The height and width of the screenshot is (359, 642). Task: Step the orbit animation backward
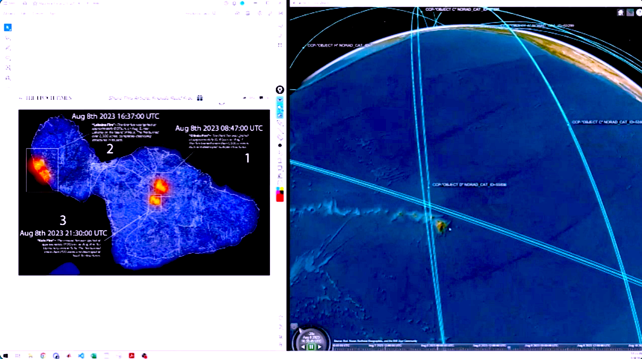[303, 347]
